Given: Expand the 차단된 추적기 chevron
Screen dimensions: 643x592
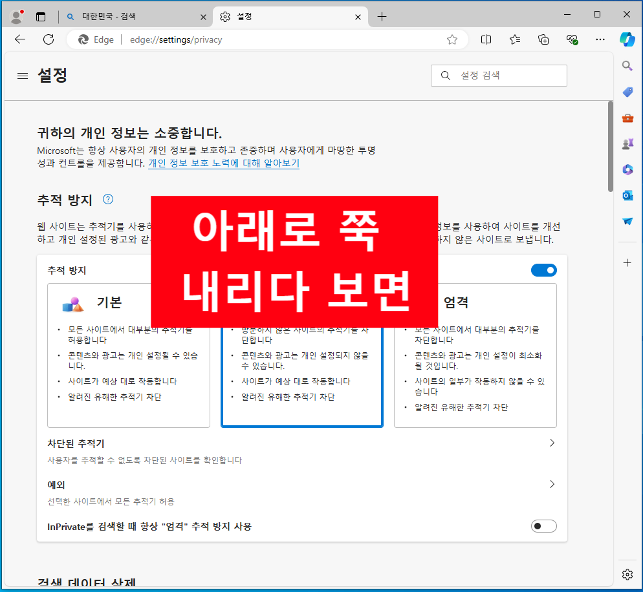Looking at the screenshot, I should click(552, 443).
